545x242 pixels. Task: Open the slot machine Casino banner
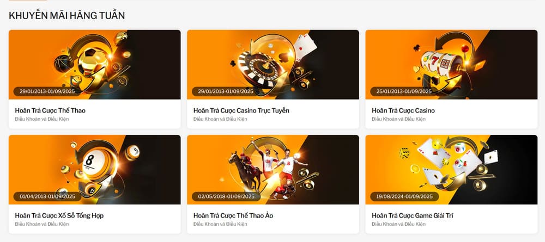point(451,65)
